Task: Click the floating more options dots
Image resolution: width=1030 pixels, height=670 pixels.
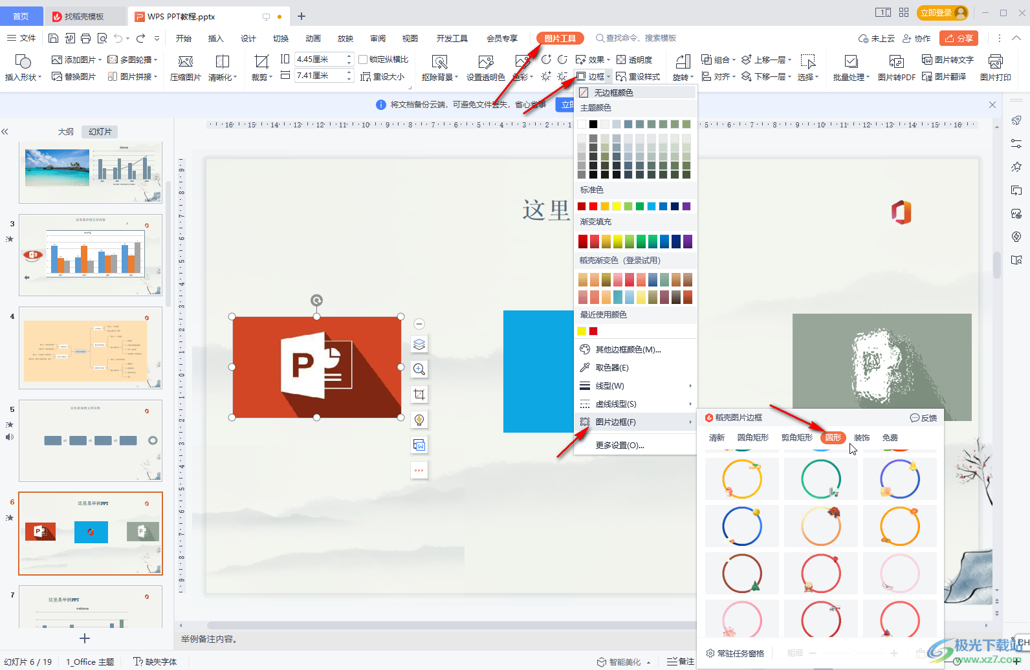Action: click(419, 470)
